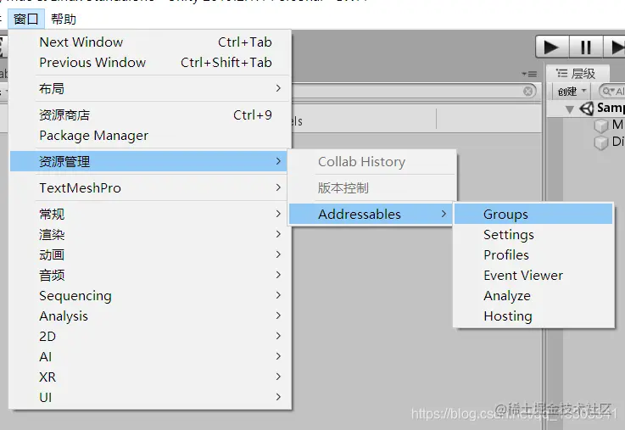
Task: Select the Addressables submenu entry
Action: coord(371,214)
